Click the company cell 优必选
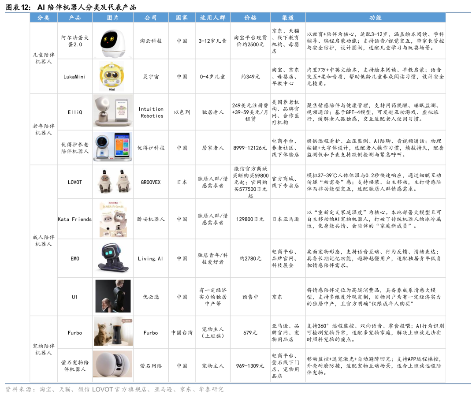This screenshot has width=476, height=395. [151, 297]
